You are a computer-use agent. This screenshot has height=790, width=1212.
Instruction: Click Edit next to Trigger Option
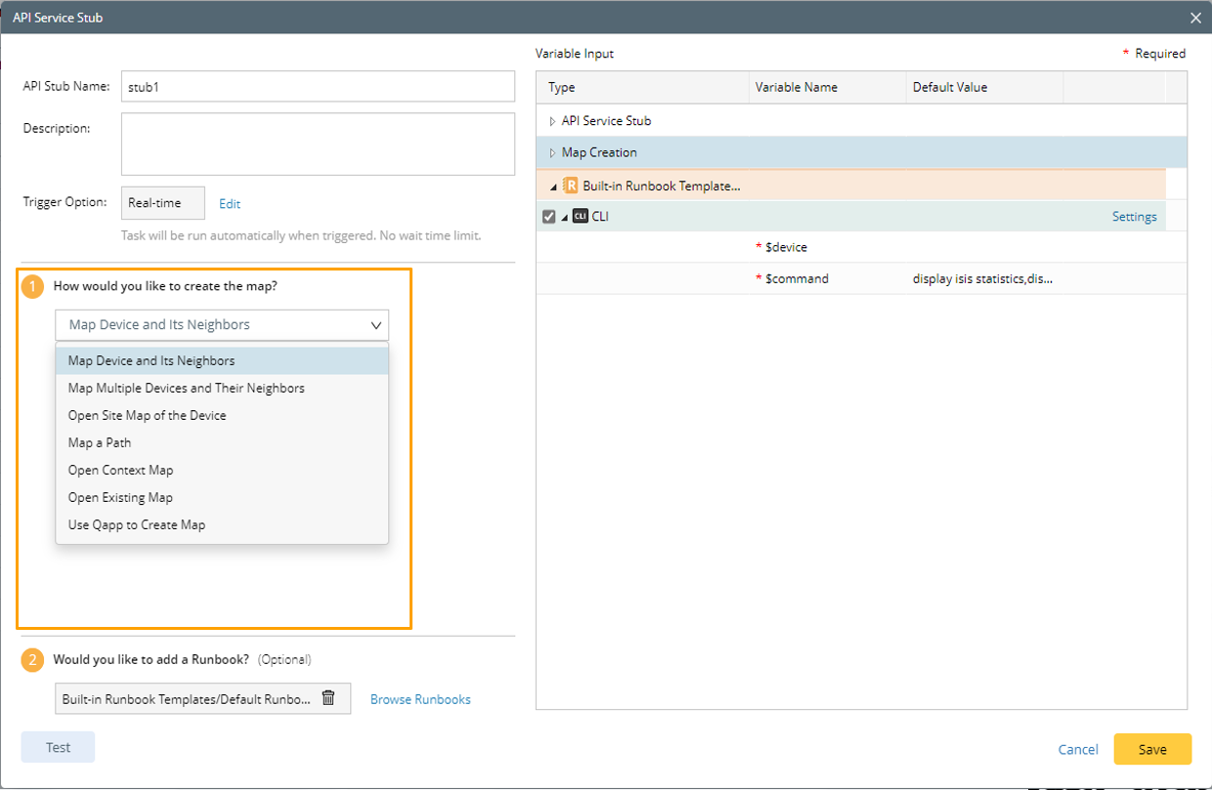click(230, 204)
